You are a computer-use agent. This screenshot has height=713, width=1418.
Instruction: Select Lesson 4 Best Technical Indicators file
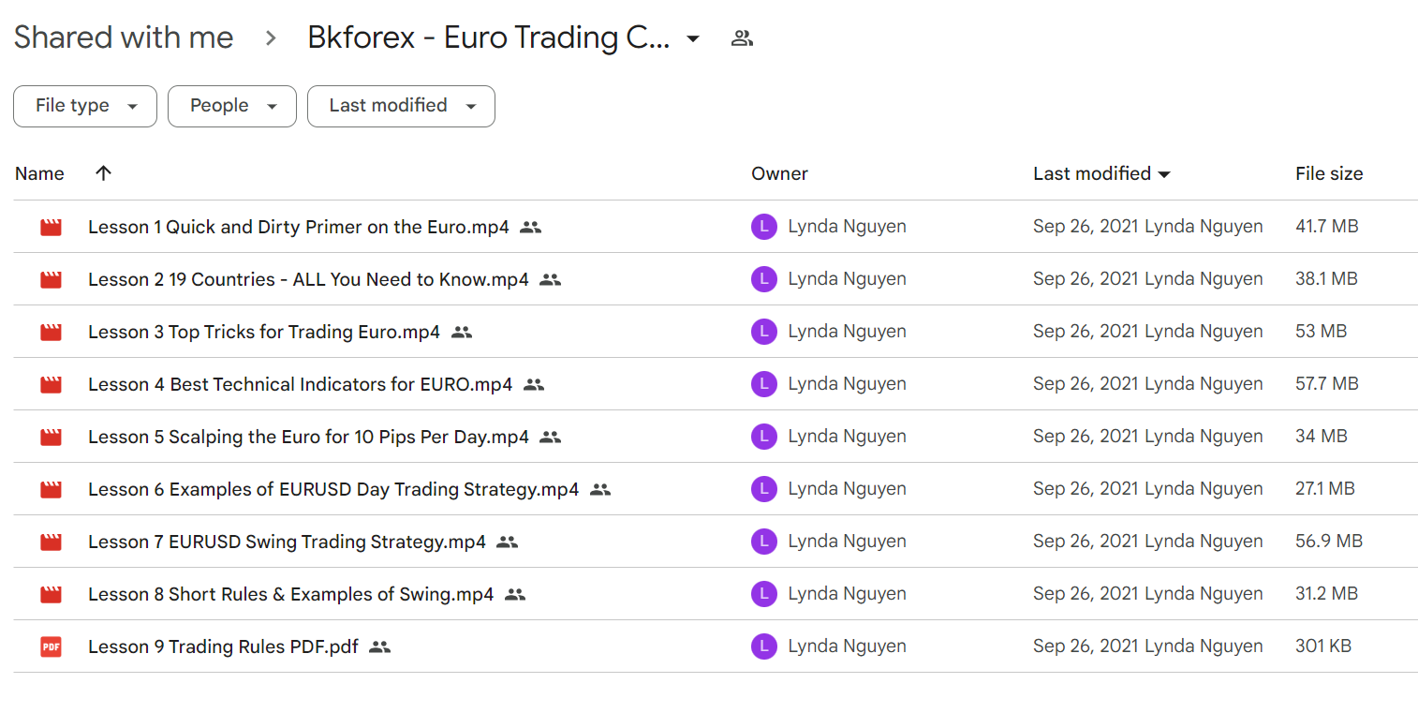300,384
